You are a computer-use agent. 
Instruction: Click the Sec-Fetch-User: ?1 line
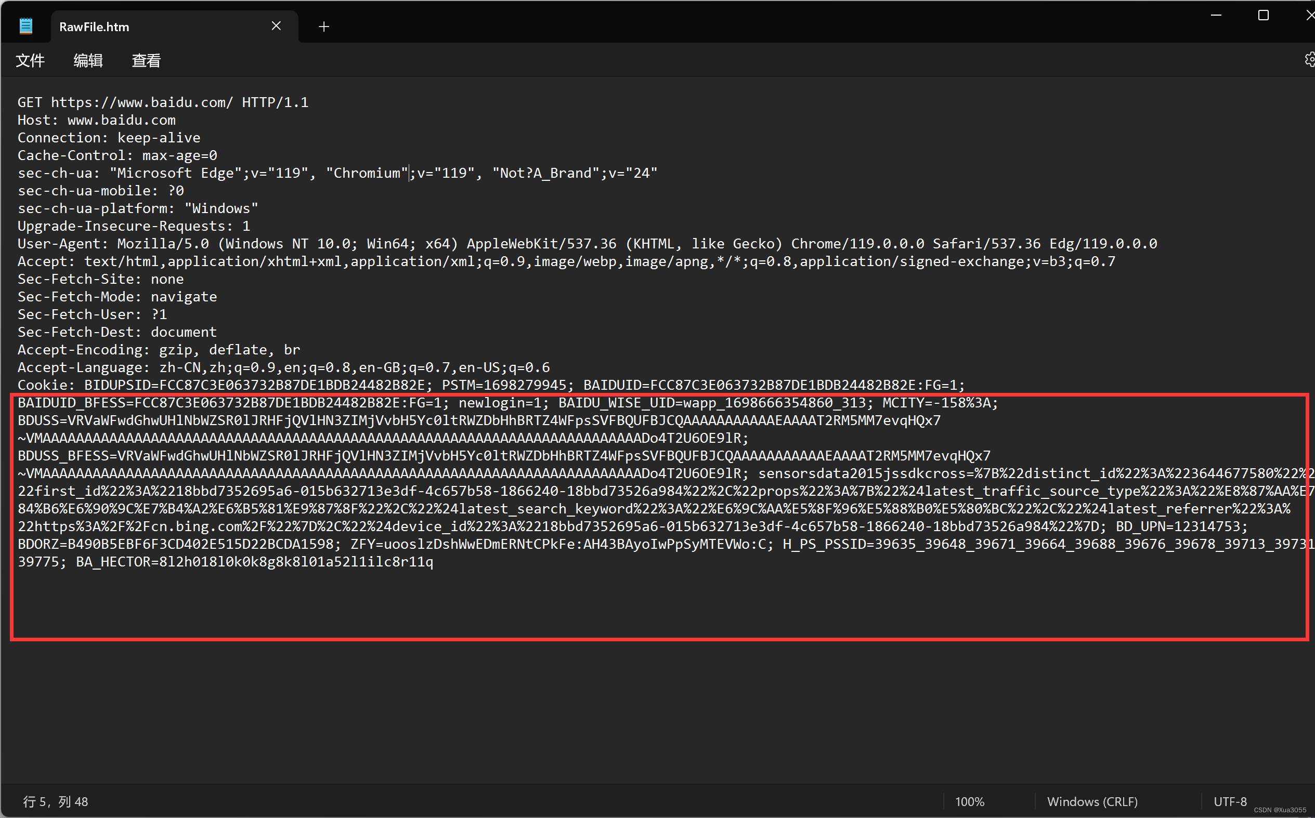[93, 314]
